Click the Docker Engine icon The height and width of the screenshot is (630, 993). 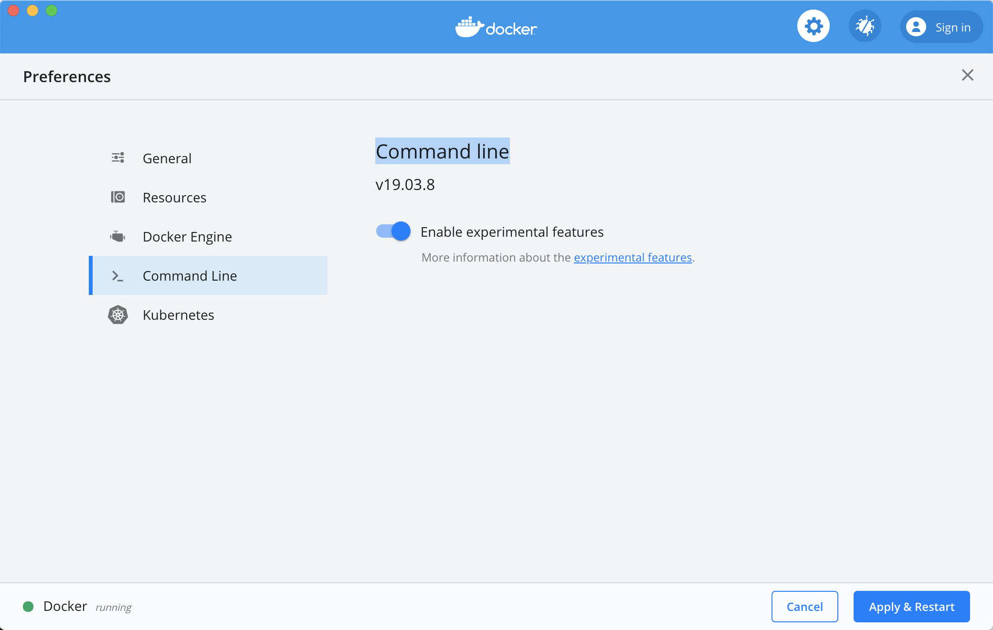point(118,236)
